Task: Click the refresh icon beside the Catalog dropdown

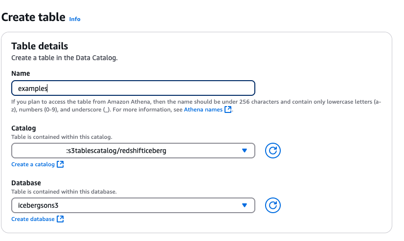Action: (x=273, y=151)
